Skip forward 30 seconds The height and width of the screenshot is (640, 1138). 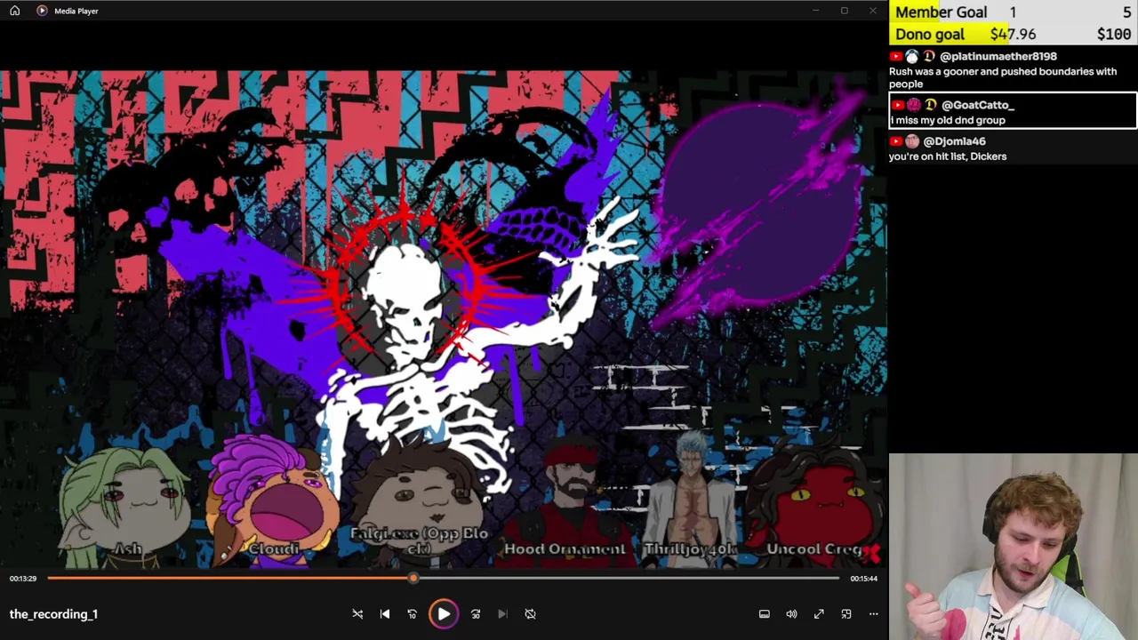click(476, 614)
